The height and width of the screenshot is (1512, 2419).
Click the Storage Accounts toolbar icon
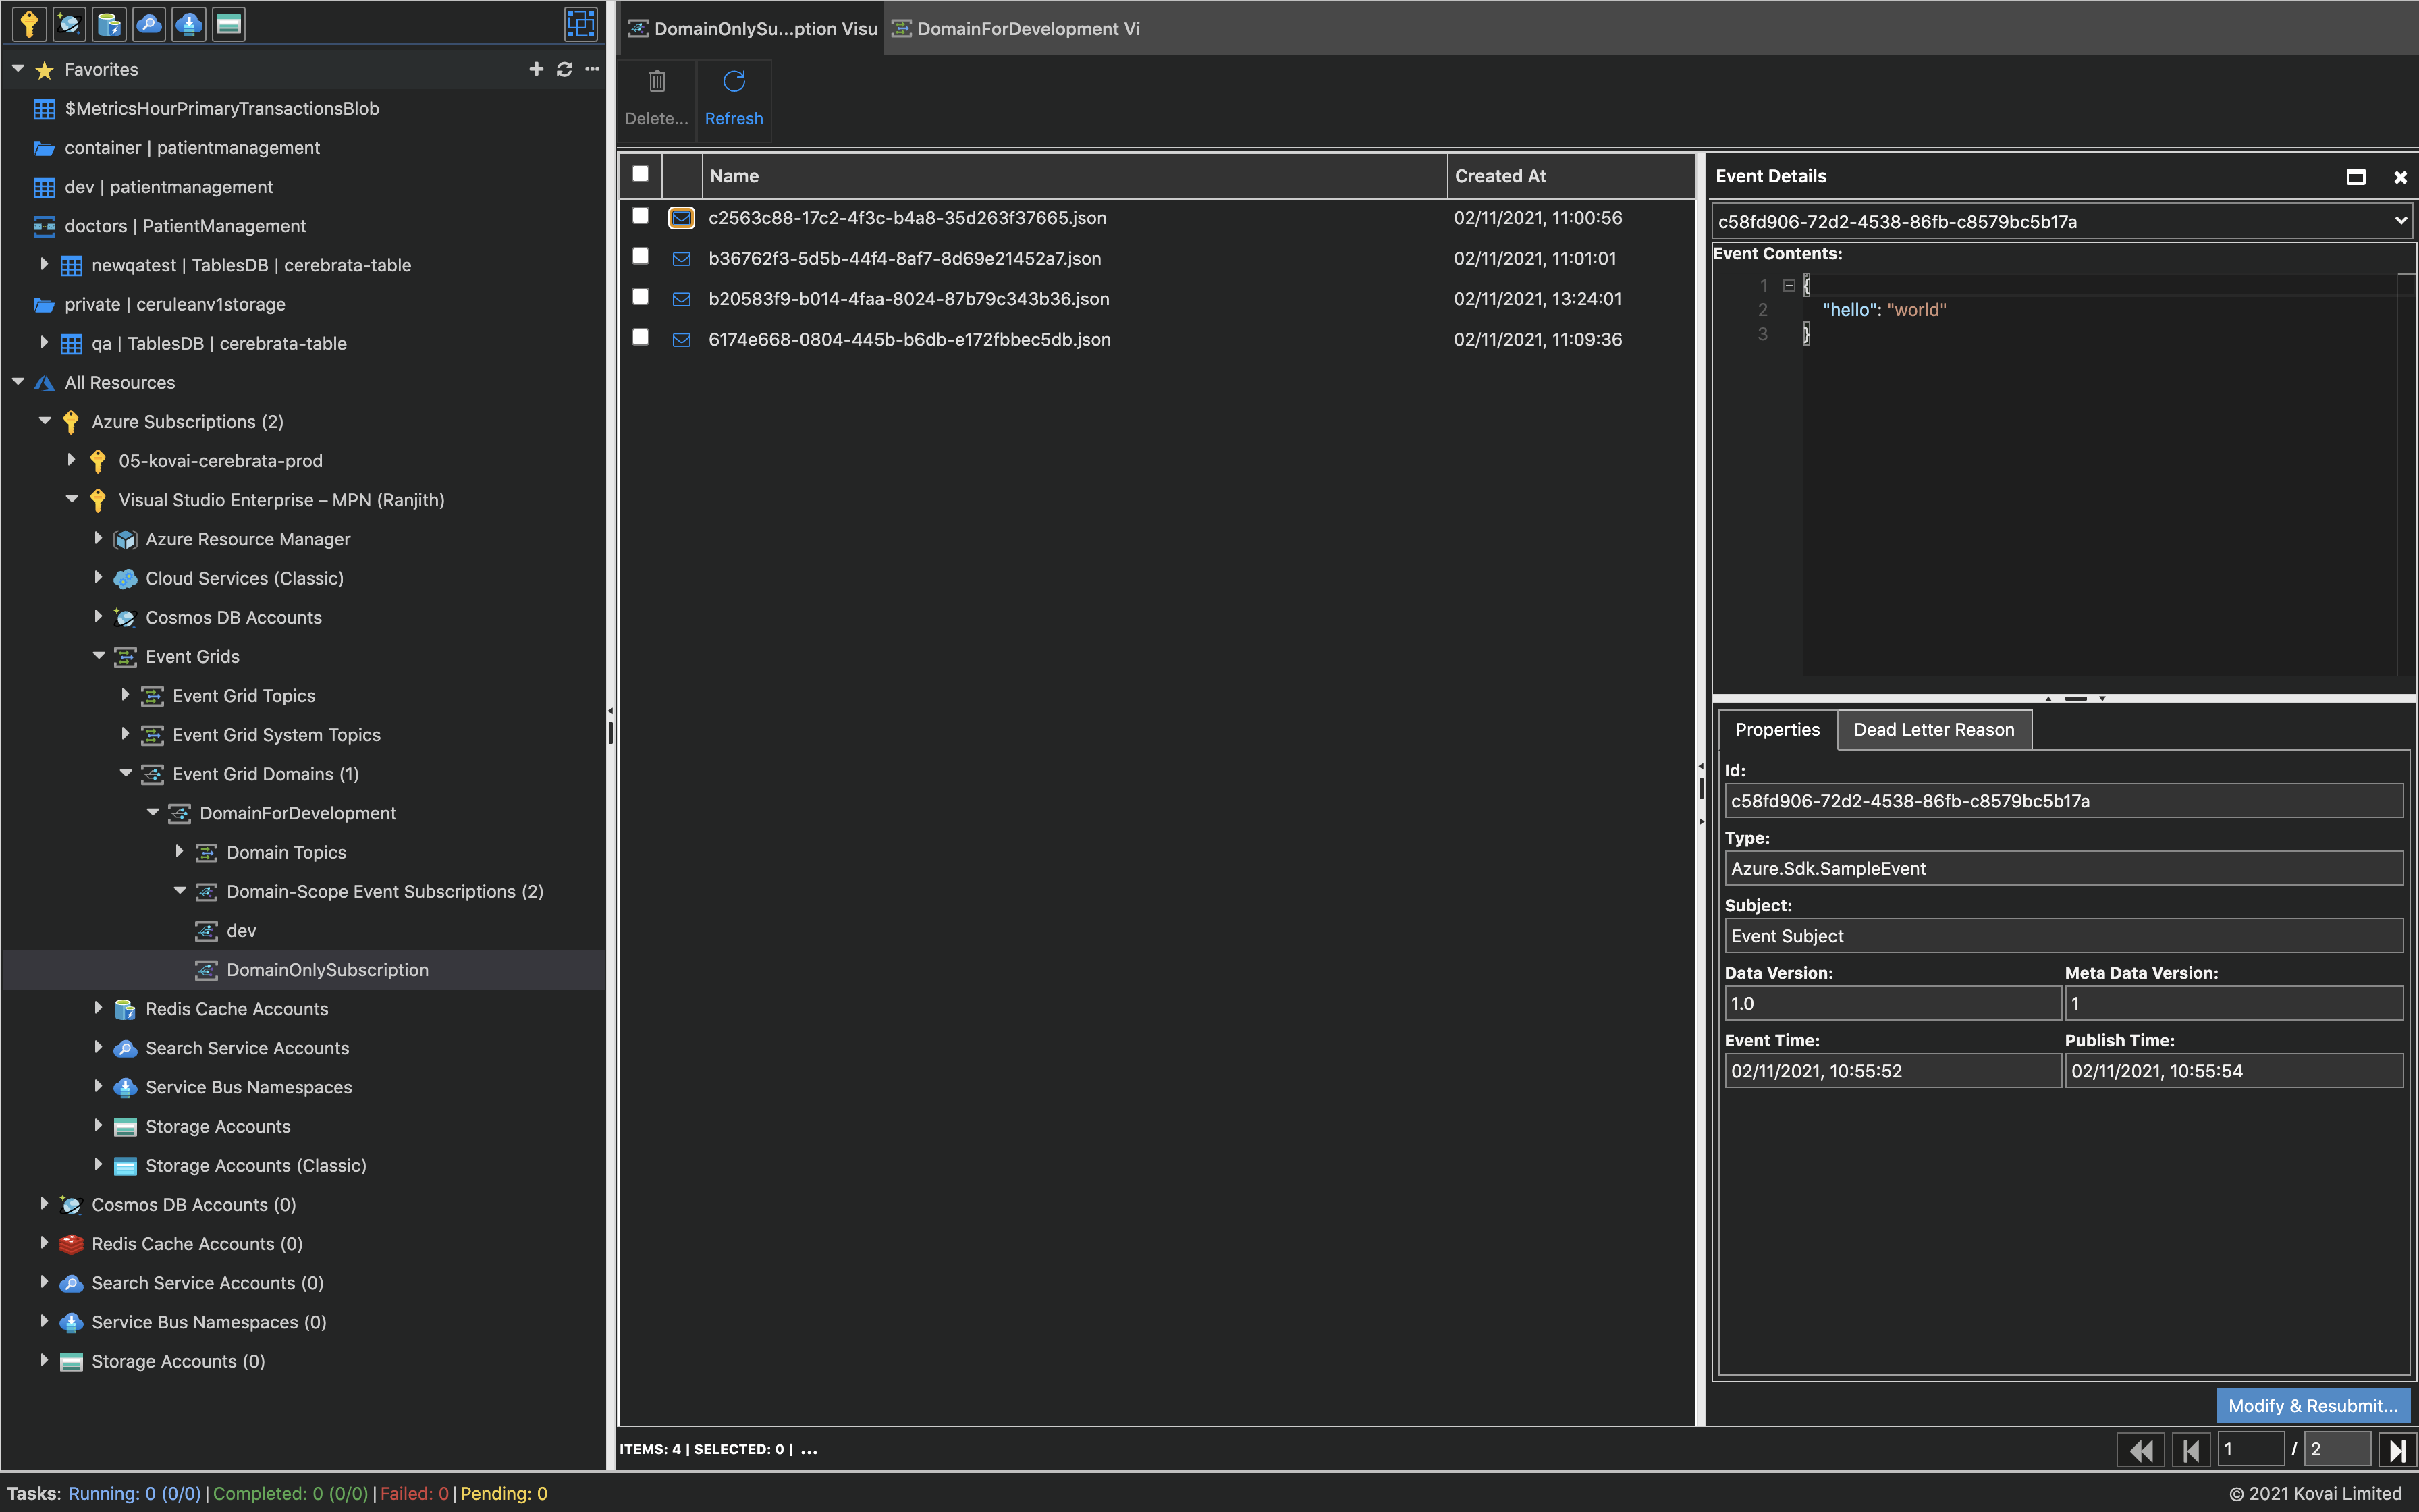(x=229, y=24)
